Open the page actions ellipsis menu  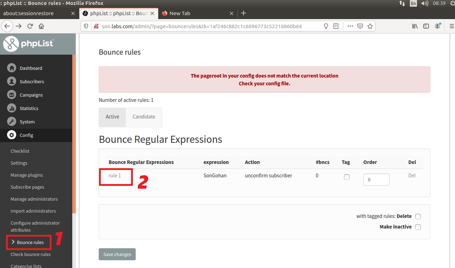pos(350,26)
